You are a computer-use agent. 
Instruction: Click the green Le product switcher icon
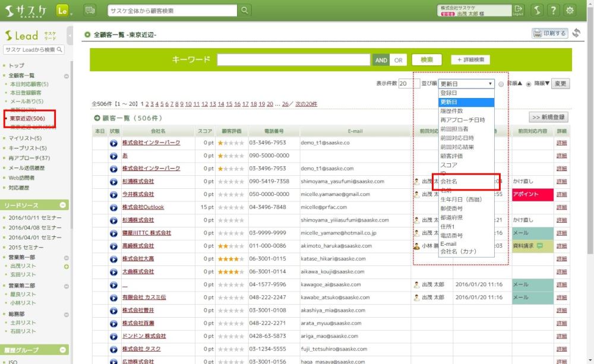tap(62, 11)
